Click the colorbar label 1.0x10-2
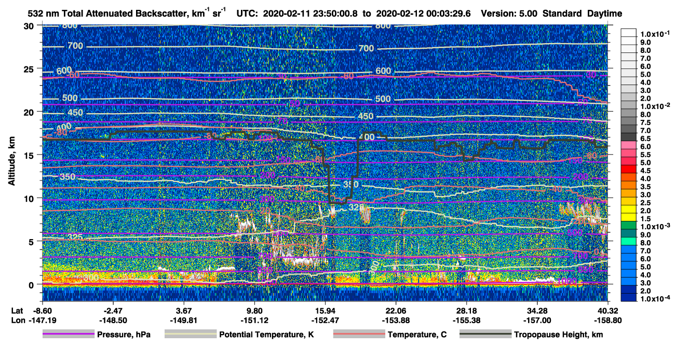Viewport: 675px width, 346px height. pos(656,106)
